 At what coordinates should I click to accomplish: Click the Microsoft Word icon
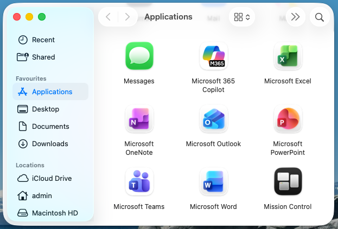214,181
